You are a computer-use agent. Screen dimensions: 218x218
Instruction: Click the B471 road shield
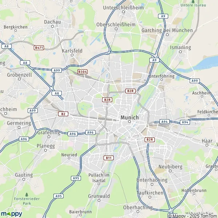[x=39, y=48]
